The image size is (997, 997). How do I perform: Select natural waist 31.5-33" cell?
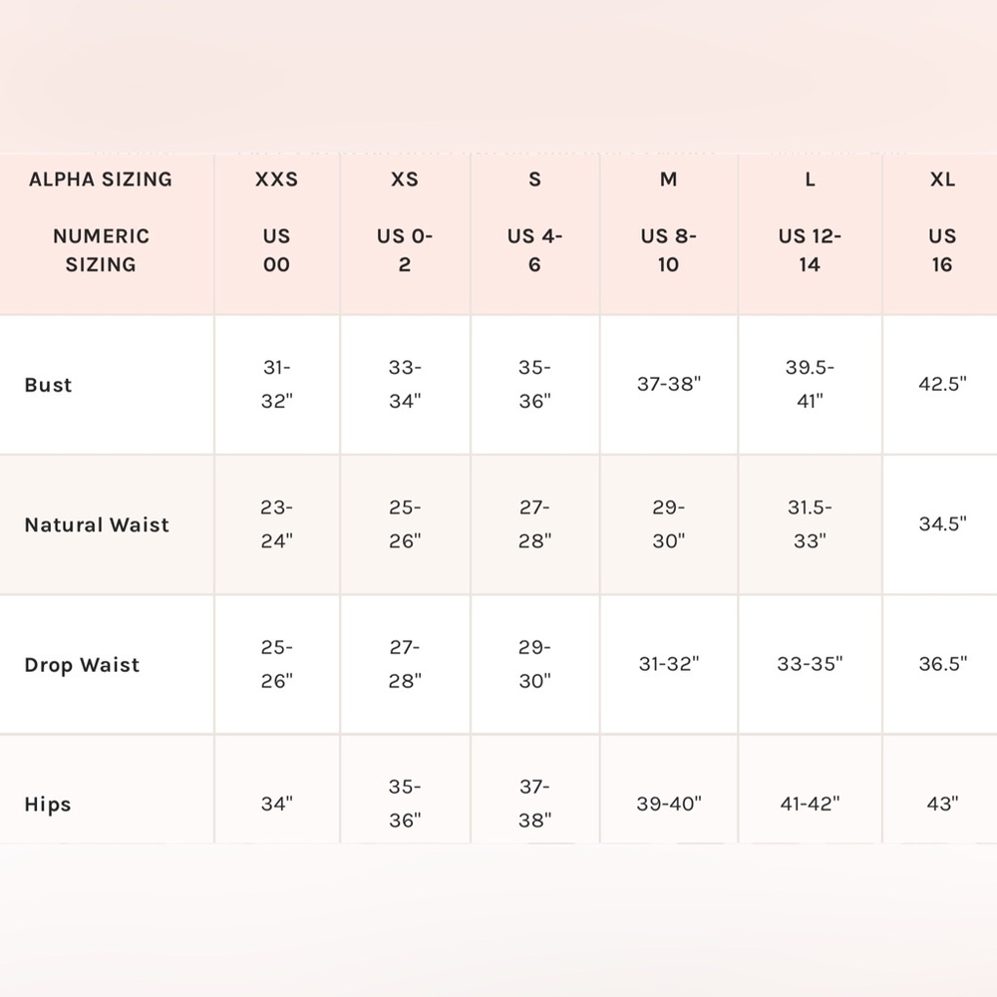(810, 524)
